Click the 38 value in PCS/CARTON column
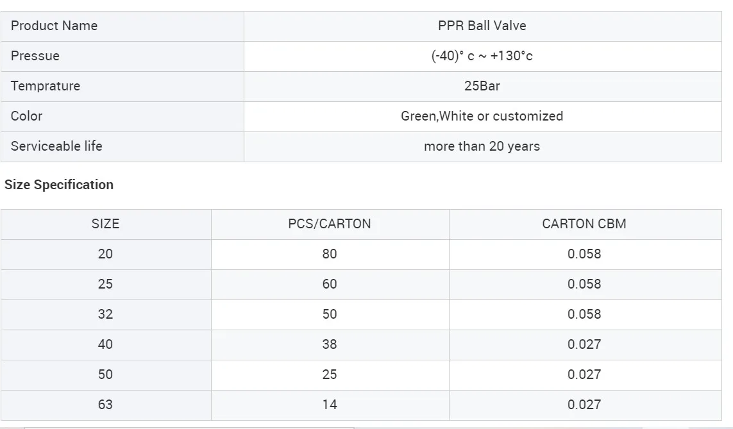 point(330,345)
